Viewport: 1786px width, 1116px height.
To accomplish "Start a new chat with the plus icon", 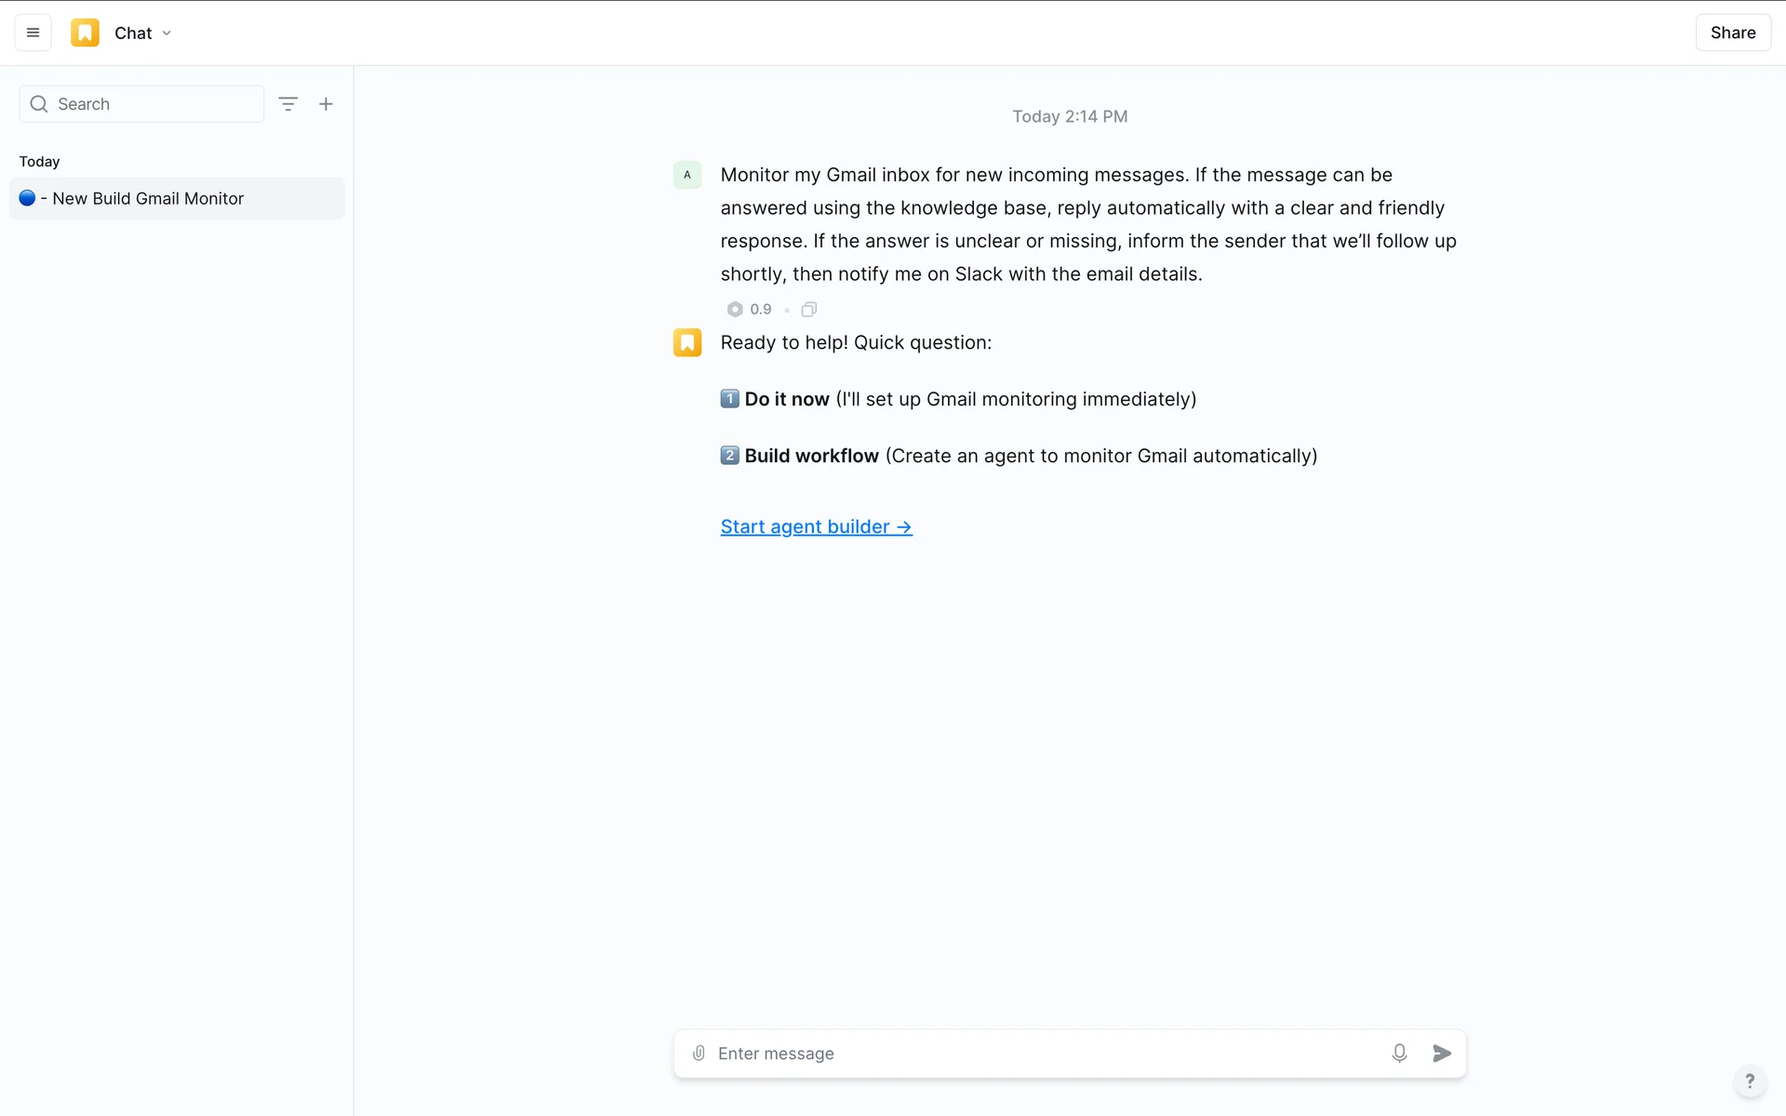I will 326,104.
